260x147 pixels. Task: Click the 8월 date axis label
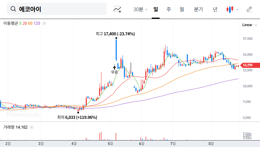211,144
